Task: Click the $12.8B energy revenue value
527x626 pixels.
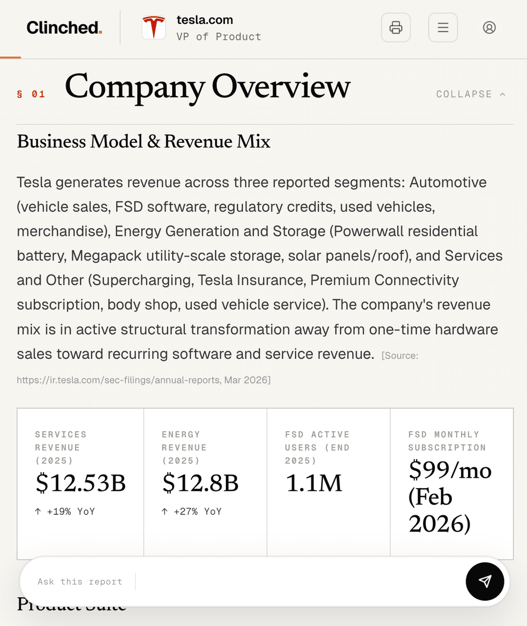Action: click(200, 483)
